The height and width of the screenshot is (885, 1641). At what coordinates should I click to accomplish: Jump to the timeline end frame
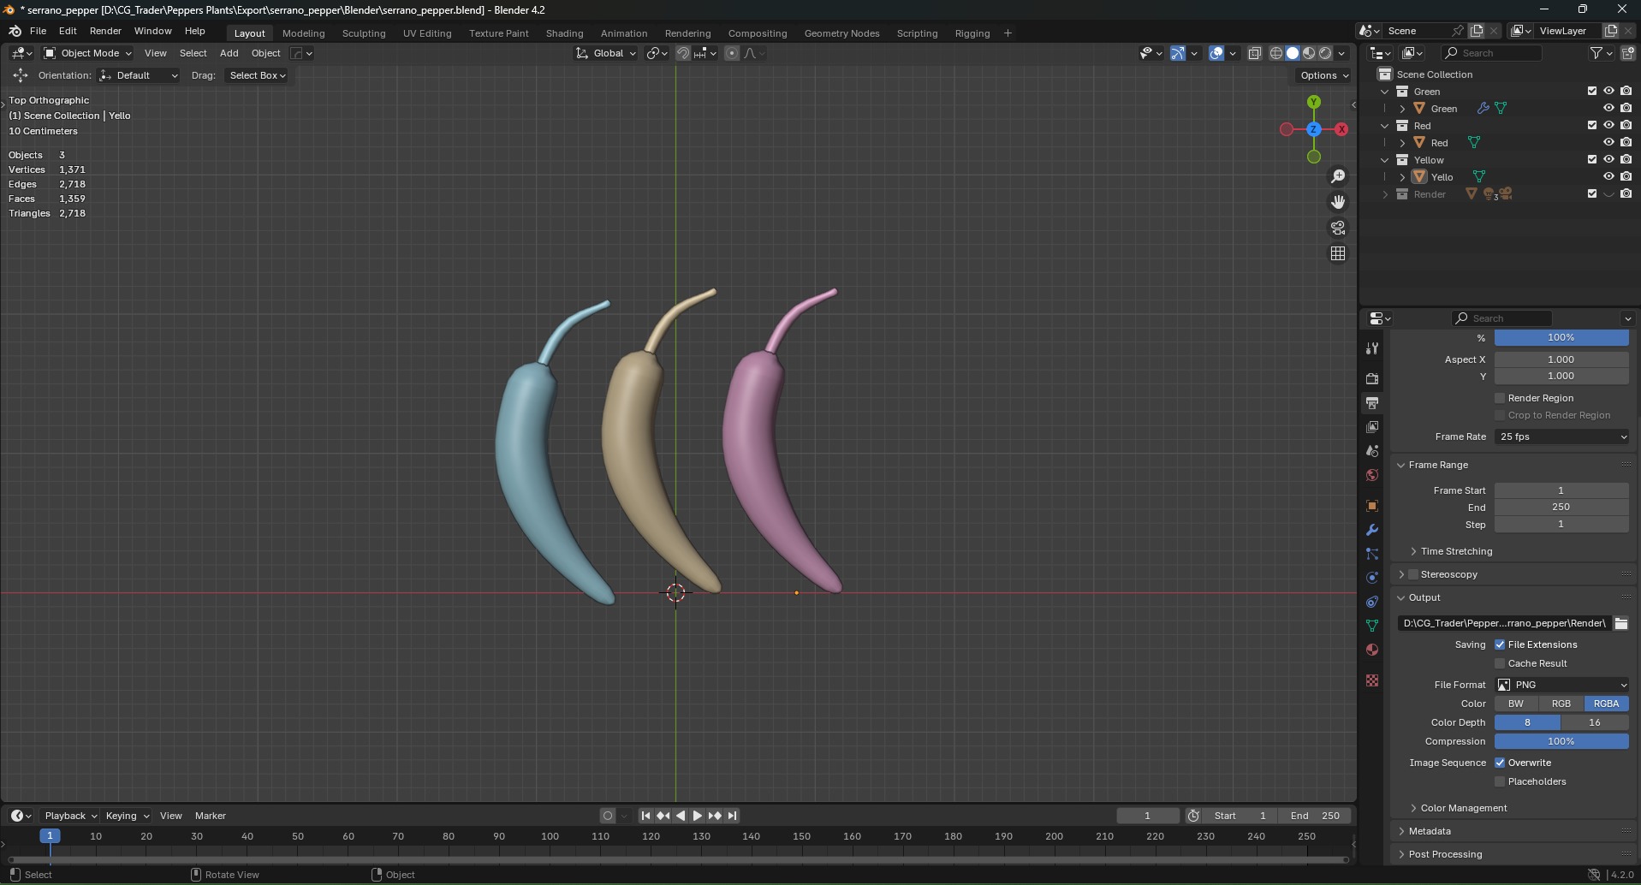[732, 816]
